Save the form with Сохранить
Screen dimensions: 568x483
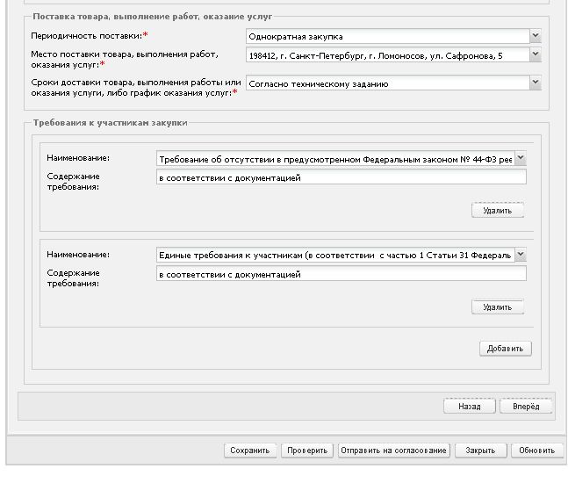click(x=250, y=451)
